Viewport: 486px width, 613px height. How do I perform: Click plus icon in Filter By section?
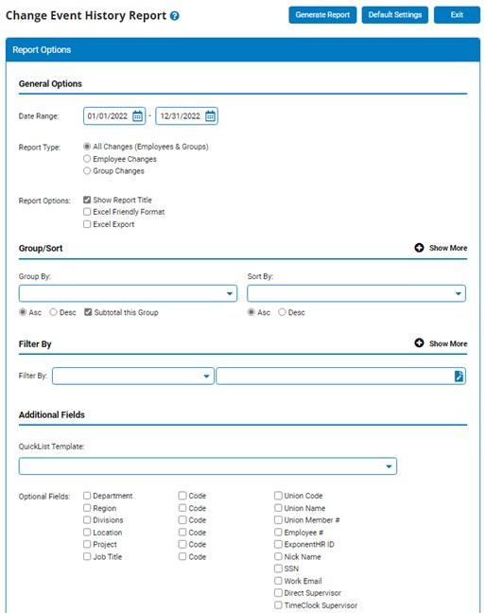419,343
